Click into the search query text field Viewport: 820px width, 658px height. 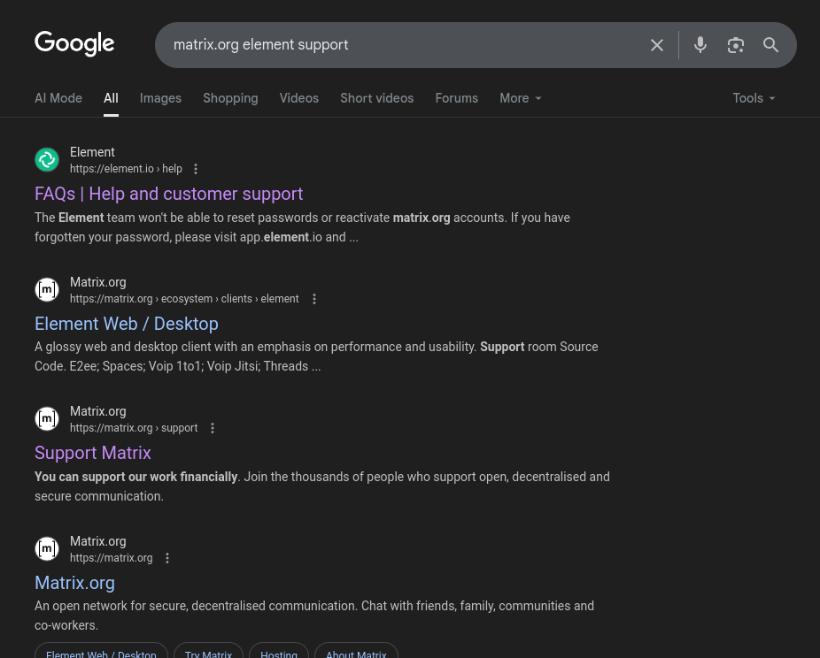tap(403, 45)
